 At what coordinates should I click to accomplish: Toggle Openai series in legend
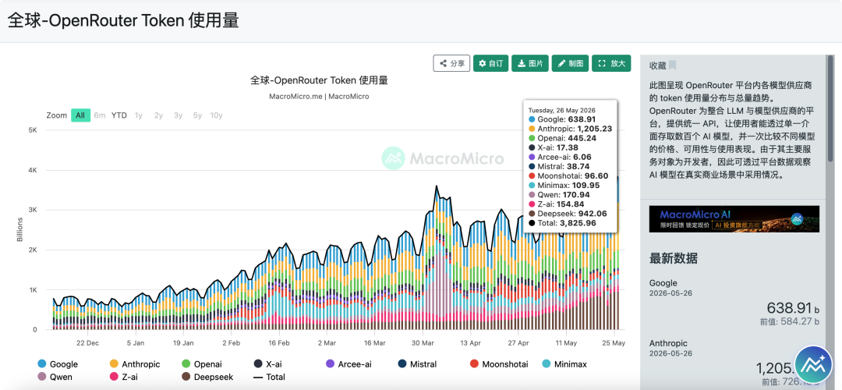pyautogui.click(x=202, y=364)
